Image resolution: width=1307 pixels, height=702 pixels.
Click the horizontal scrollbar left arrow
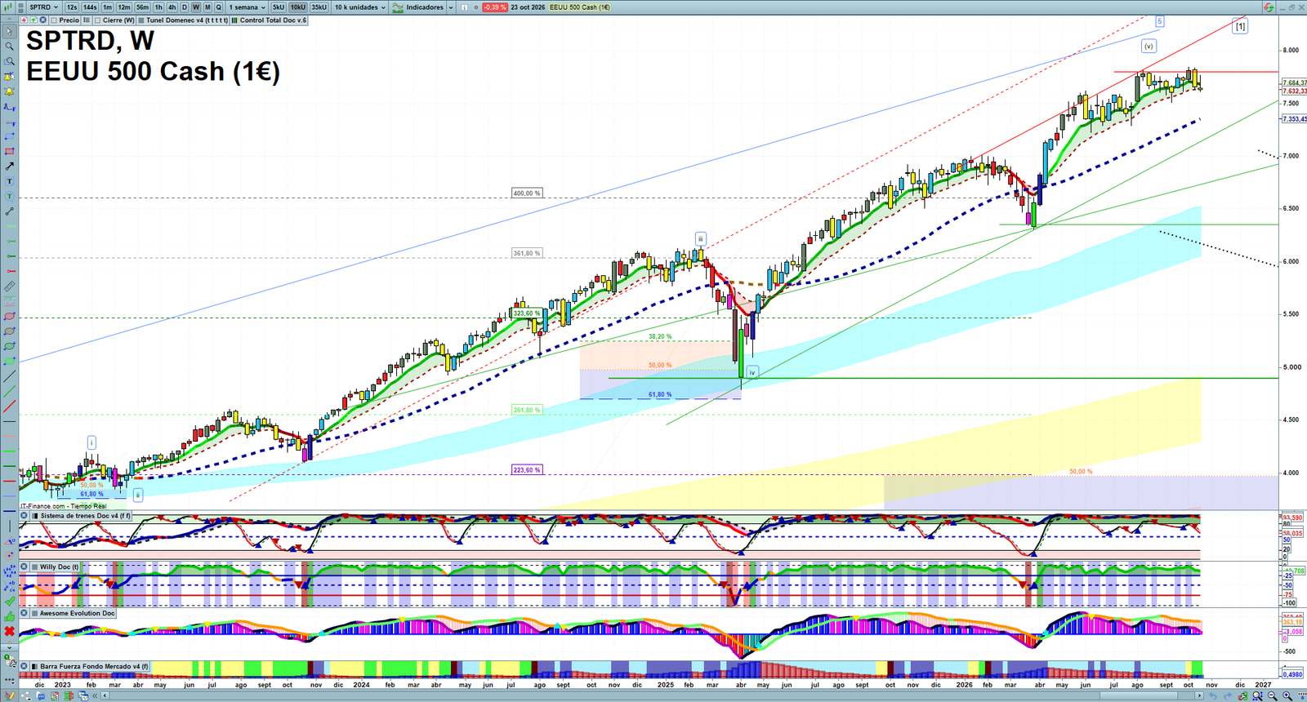click(105, 695)
